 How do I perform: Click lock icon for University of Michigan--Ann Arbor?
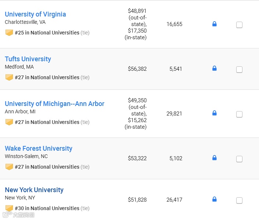tap(215, 113)
